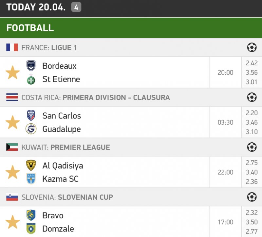The height and width of the screenshot is (237, 262).
Task: Click the Domzale club crest
Action: [31, 229]
